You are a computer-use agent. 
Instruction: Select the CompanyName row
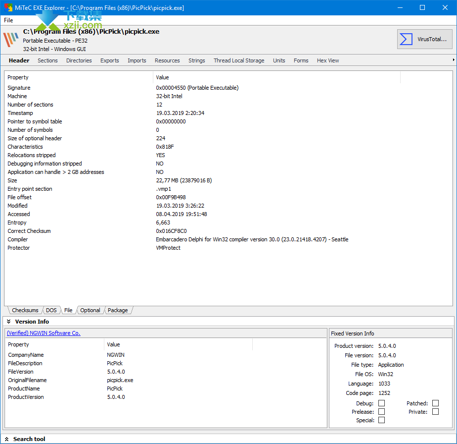166,355
